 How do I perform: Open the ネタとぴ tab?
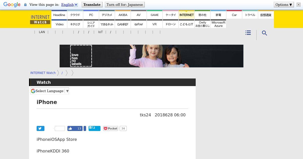[x=75, y=24]
